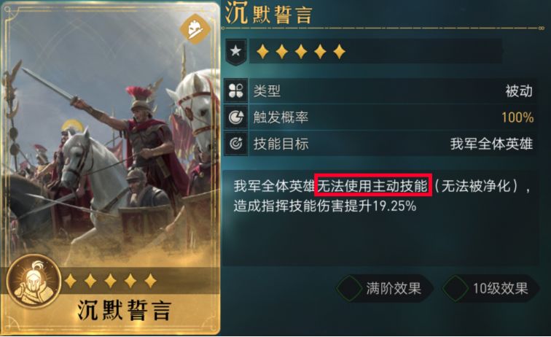Click the 沉默誓言 skill title heading
This screenshot has height=337, width=551.
coord(268,13)
